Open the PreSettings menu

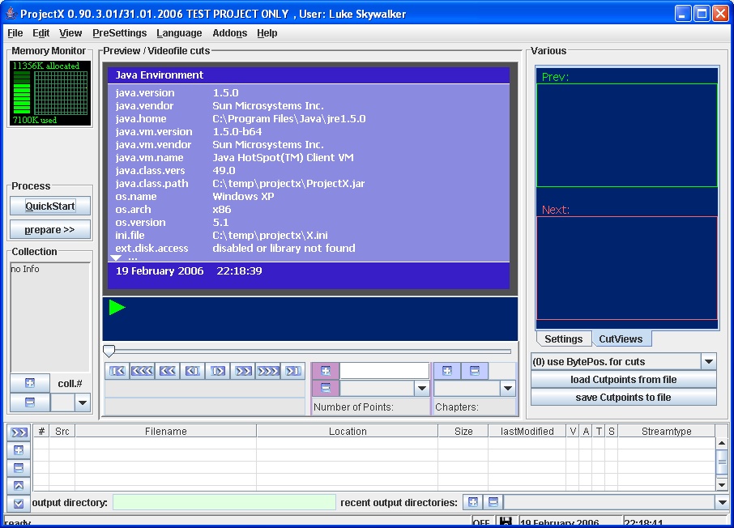click(119, 33)
